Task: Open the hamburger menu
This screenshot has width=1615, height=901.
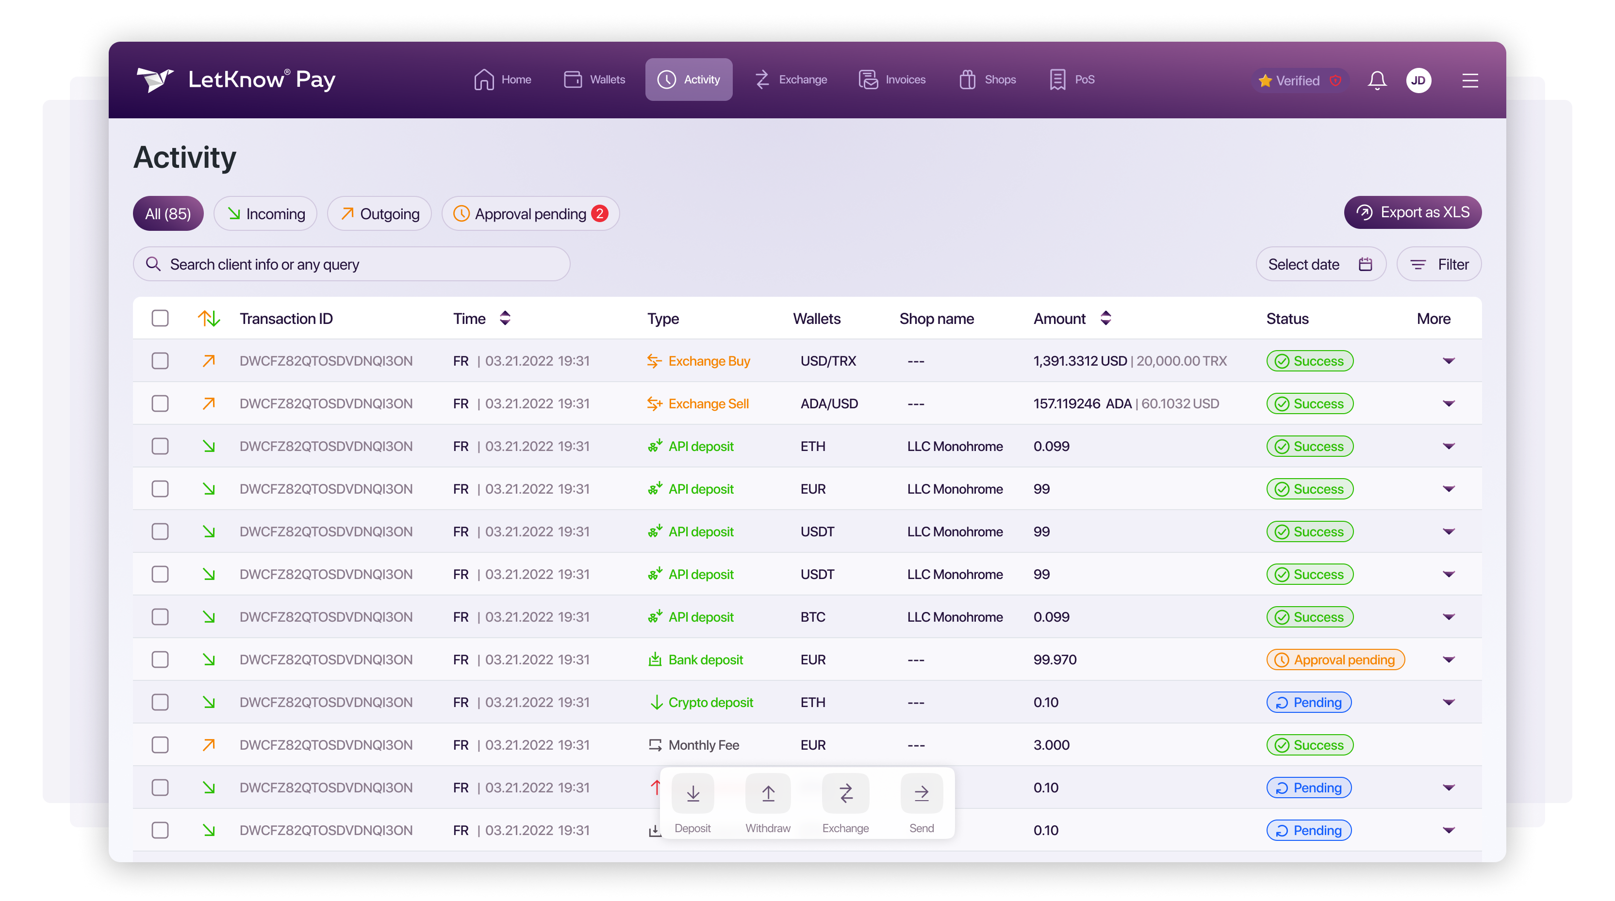Action: pyautogui.click(x=1469, y=80)
